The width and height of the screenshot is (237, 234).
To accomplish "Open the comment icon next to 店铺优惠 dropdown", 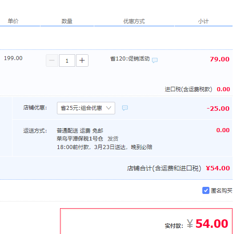I will click(125, 108).
